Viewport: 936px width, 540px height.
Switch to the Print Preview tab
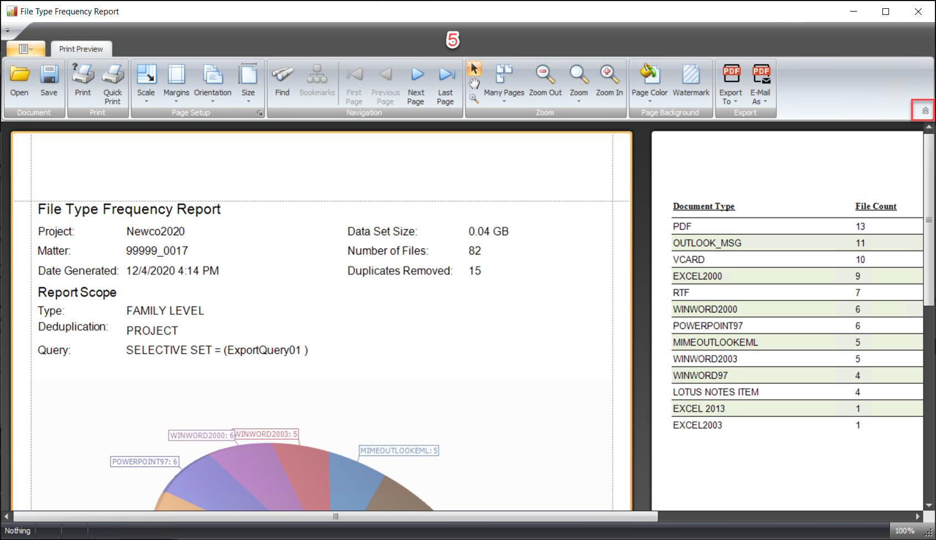81,49
